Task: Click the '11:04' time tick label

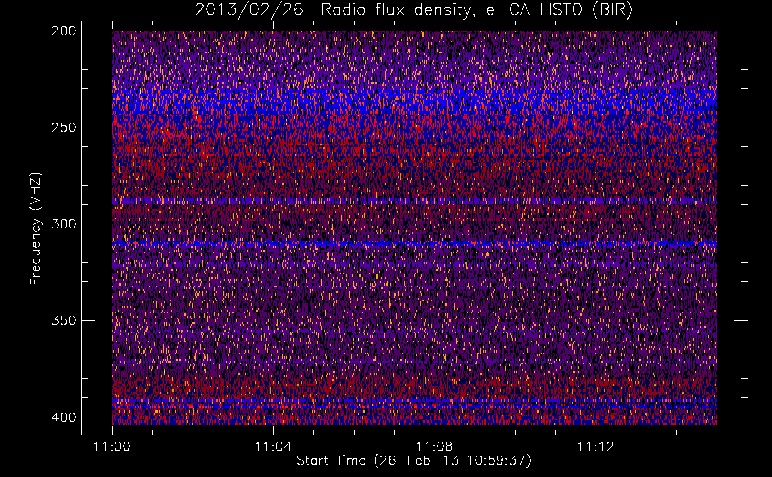Action: (273, 447)
